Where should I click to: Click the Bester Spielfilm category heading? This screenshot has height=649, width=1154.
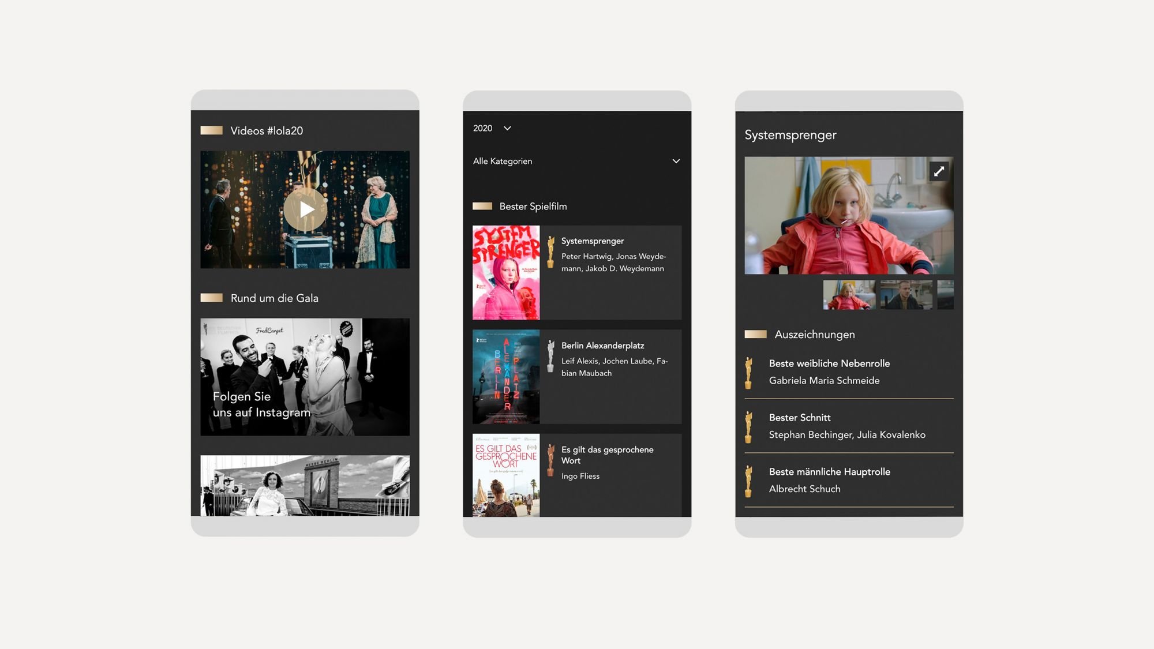pos(533,207)
